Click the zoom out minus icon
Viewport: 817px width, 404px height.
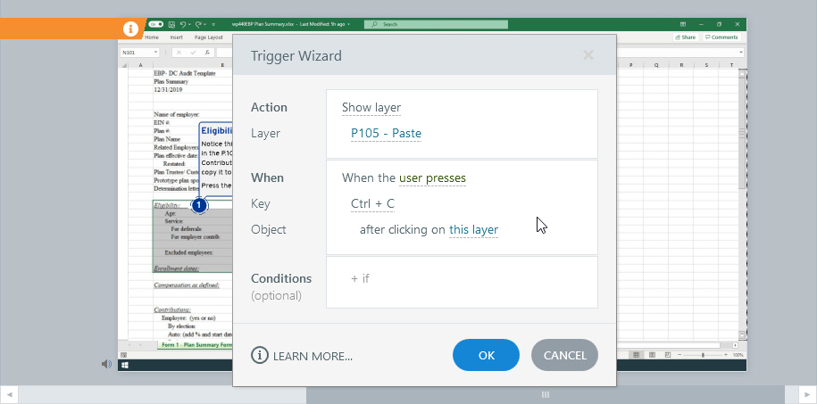(679, 355)
